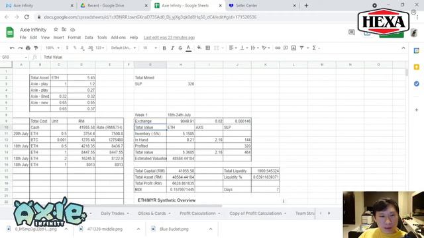Image resolution: width=424 pixels, height=238 pixels.
Task: Open vertical align options
Action: 244,48
